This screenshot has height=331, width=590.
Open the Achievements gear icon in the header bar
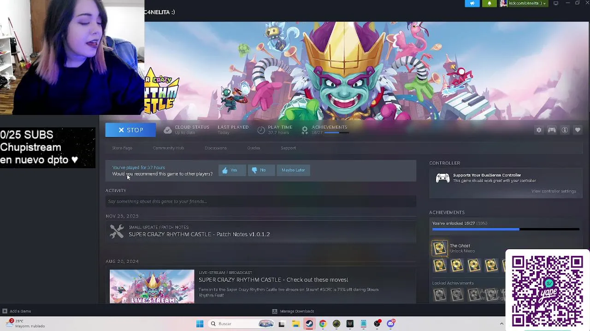coord(305,130)
